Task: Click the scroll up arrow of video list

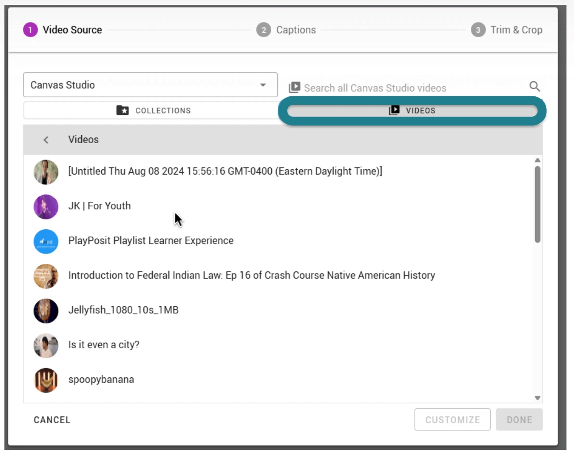Action: click(x=537, y=160)
